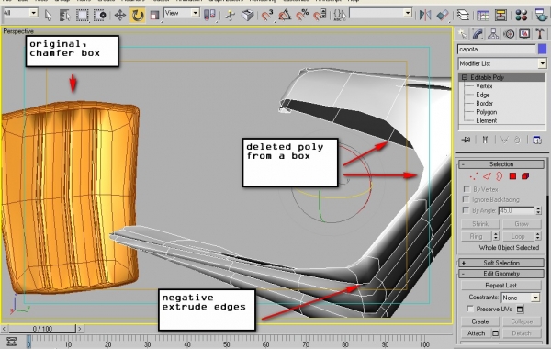Toggle the Percent Snap icon
The width and height of the screenshot is (551, 349).
(x=302, y=15)
